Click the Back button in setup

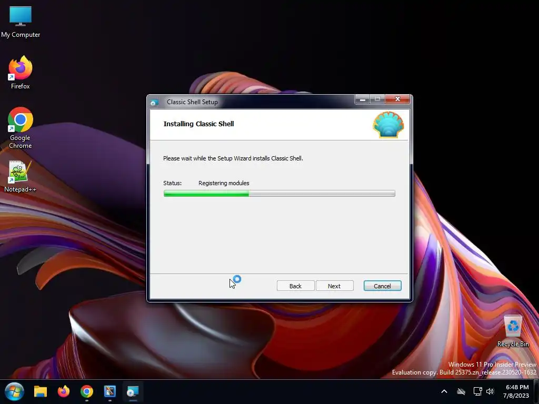click(x=295, y=286)
